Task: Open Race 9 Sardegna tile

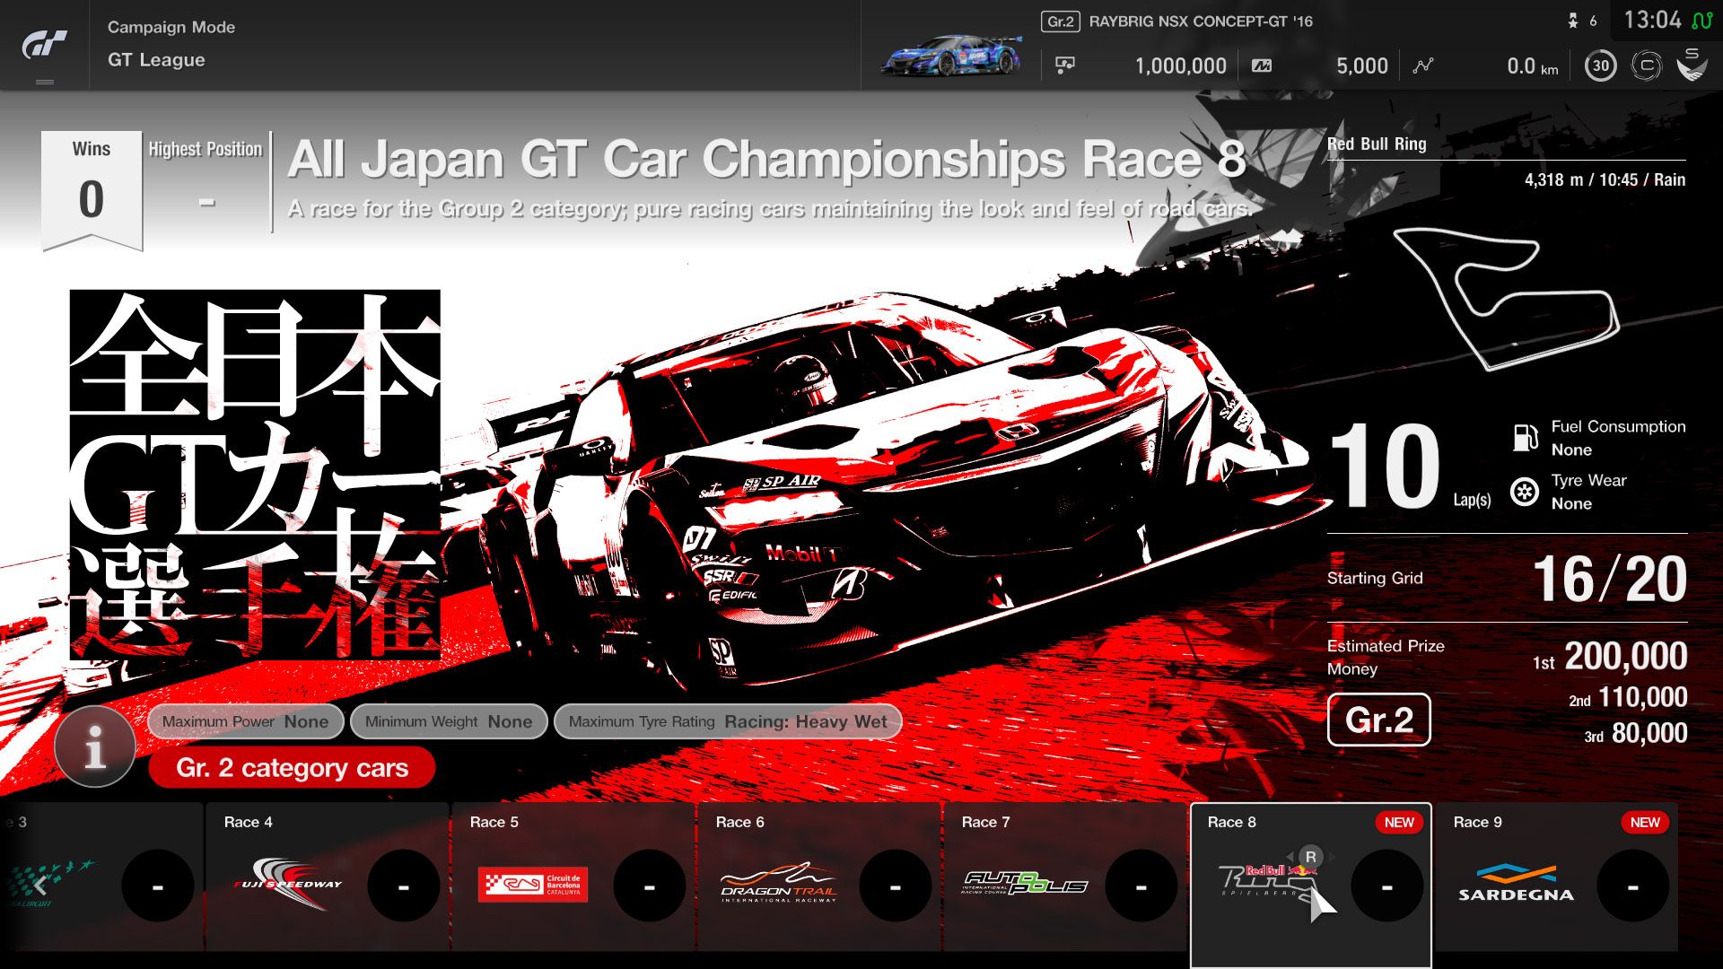Action: click(x=1556, y=877)
